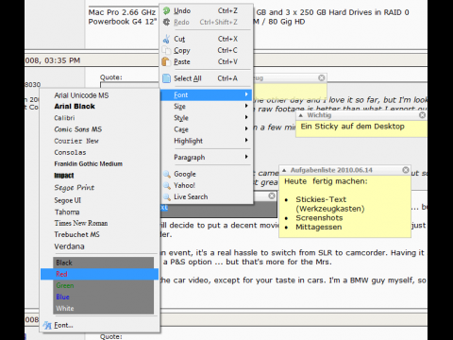Expand the Case submenu arrow
453x340 pixels.
[x=246, y=128]
